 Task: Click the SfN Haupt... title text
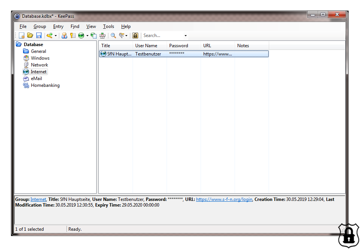click(119, 54)
